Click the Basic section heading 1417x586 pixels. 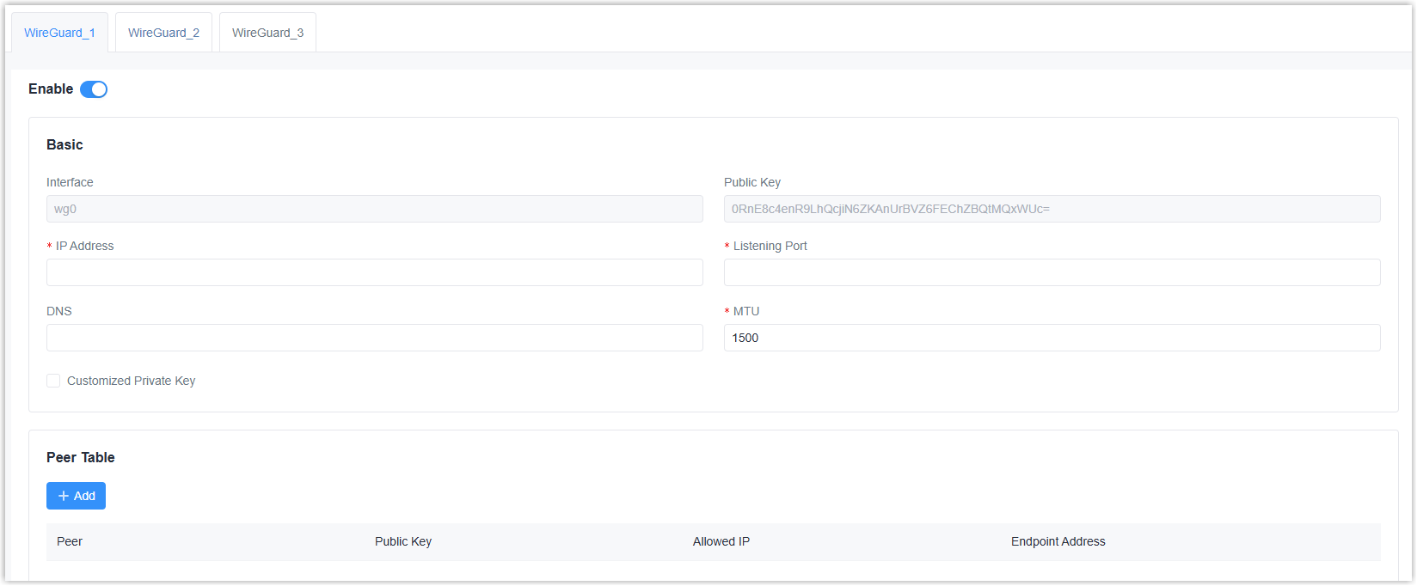click(64, 144)
